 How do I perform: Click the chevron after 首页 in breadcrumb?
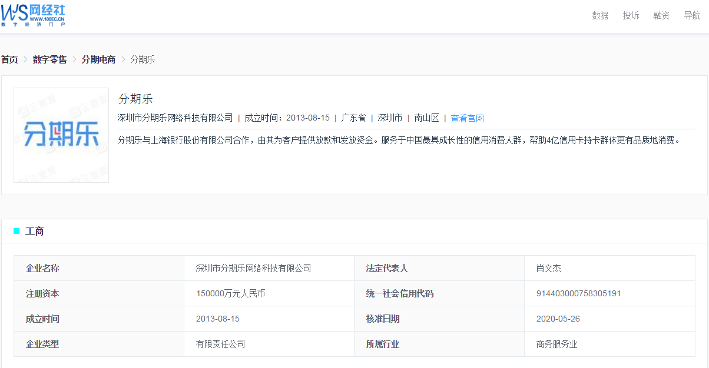tap(25, 59)
